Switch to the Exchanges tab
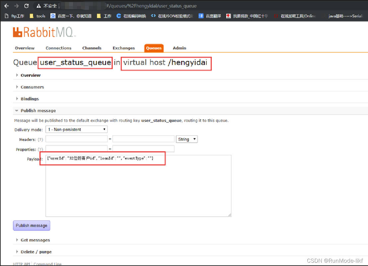Image resolution: width=368 pixels, height=266 pixels. [x=124, y=48]
